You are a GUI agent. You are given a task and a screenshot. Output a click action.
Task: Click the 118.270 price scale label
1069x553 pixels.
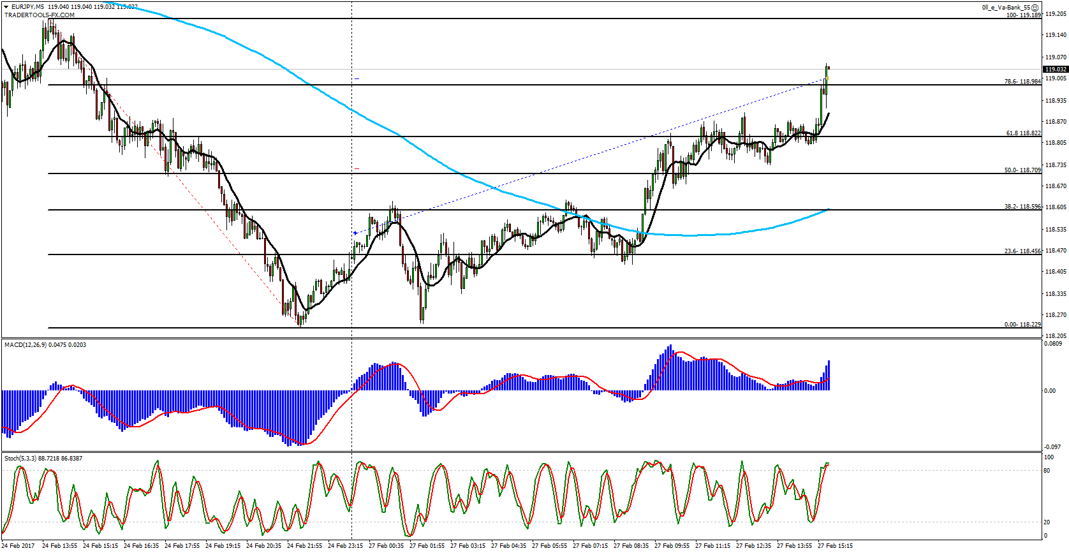pos(1056,314)
